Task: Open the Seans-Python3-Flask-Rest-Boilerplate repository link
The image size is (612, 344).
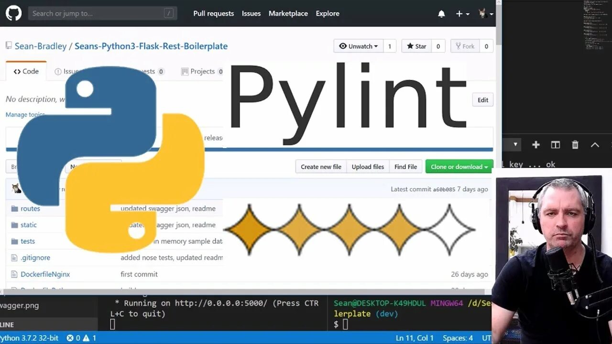Action: click(x=151, y=46)
